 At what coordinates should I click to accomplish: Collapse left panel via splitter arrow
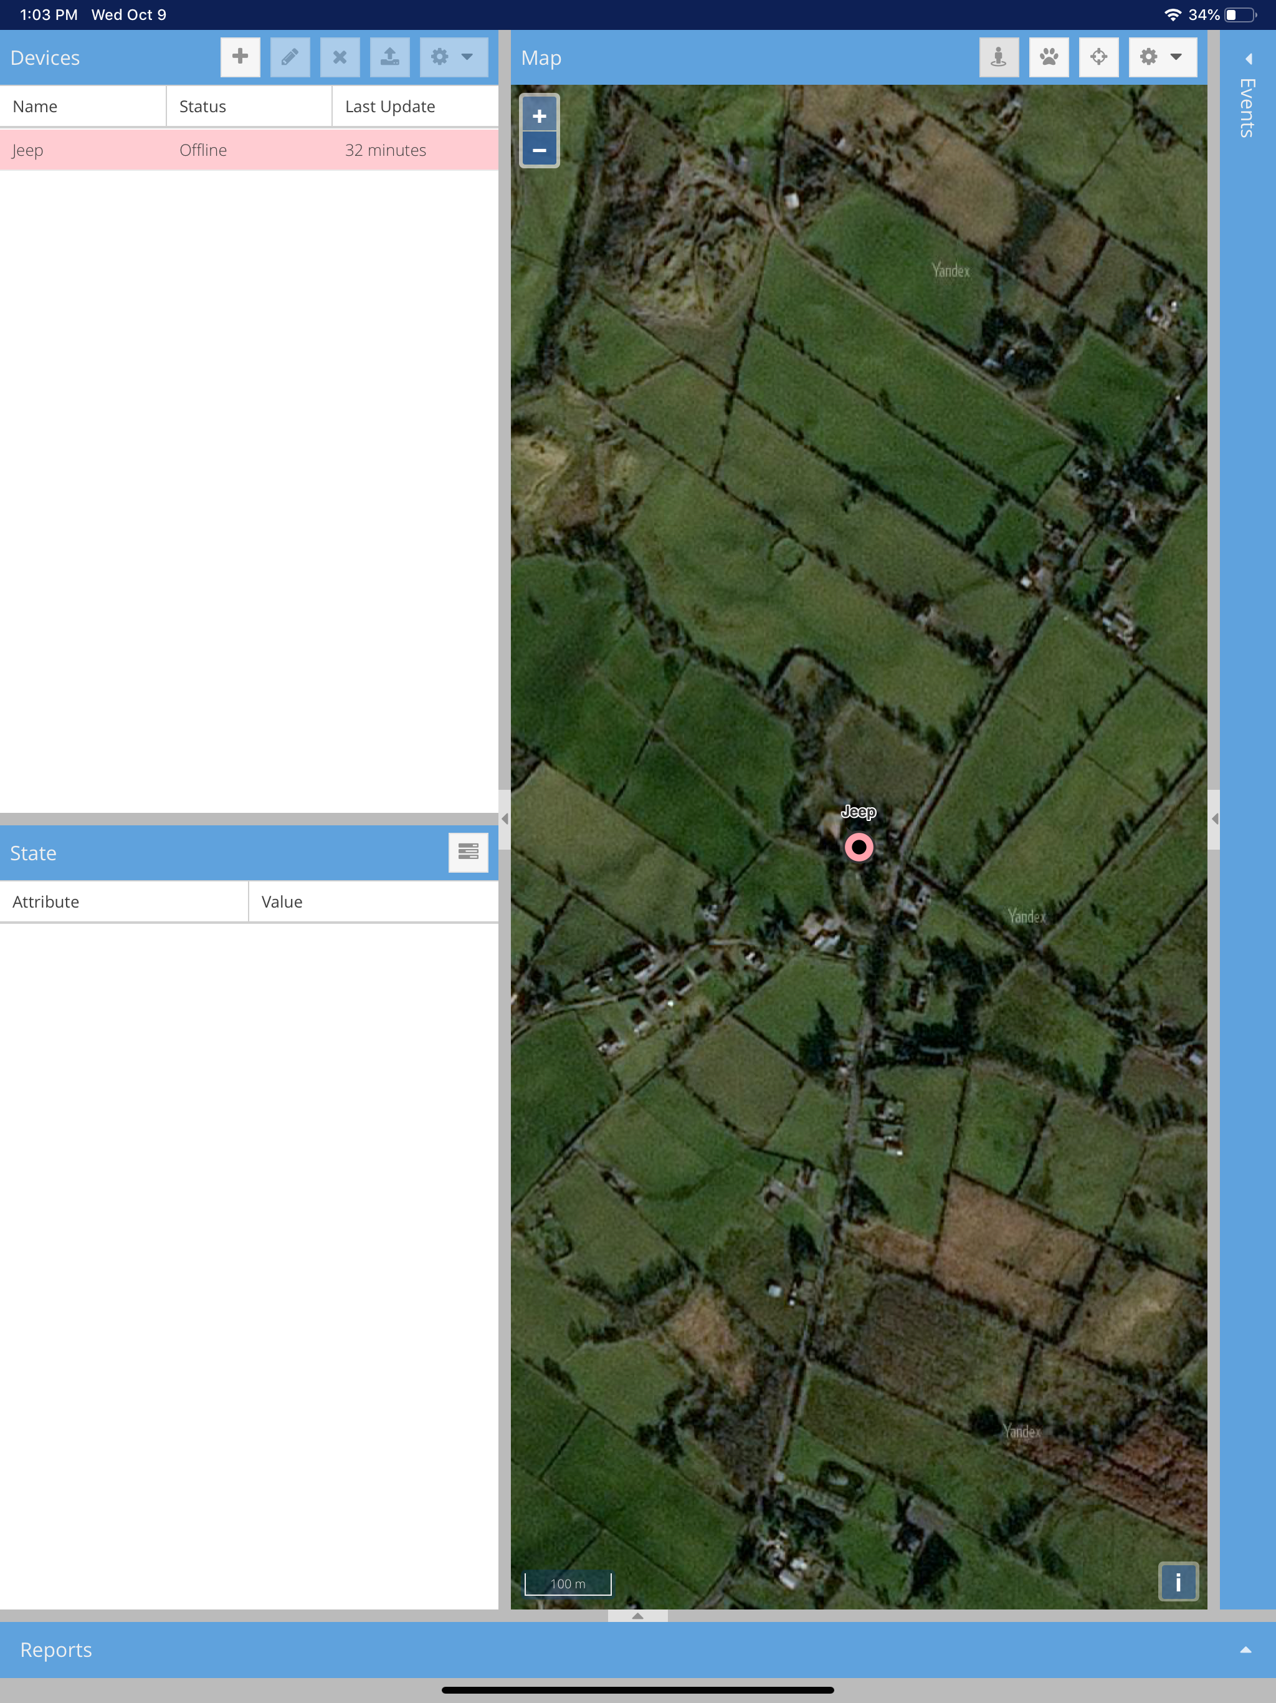pos(505,819)
